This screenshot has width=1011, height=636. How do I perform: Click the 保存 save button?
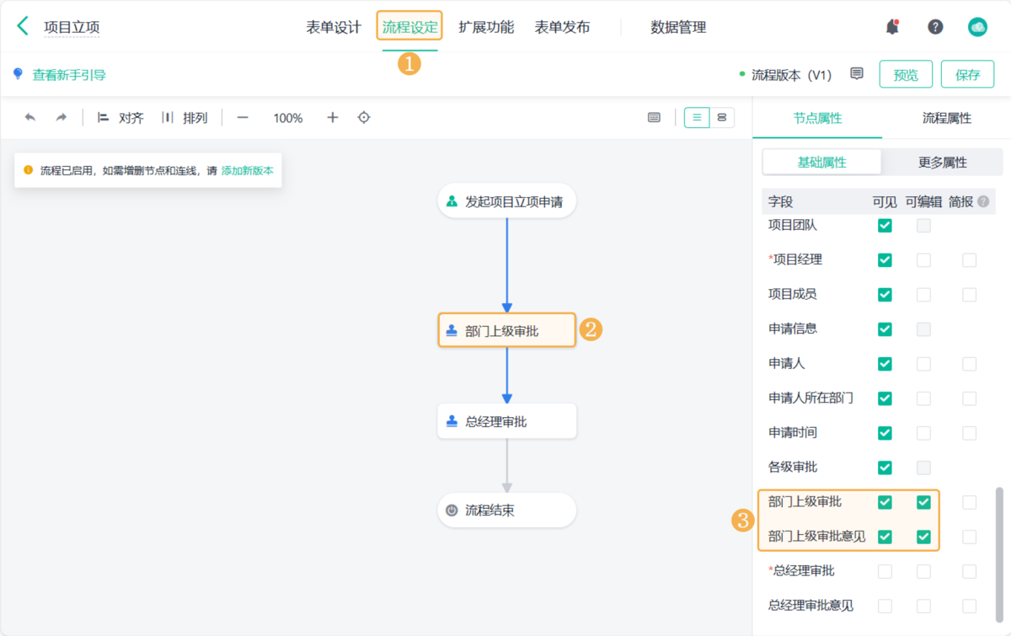click(x=967, y=73)
